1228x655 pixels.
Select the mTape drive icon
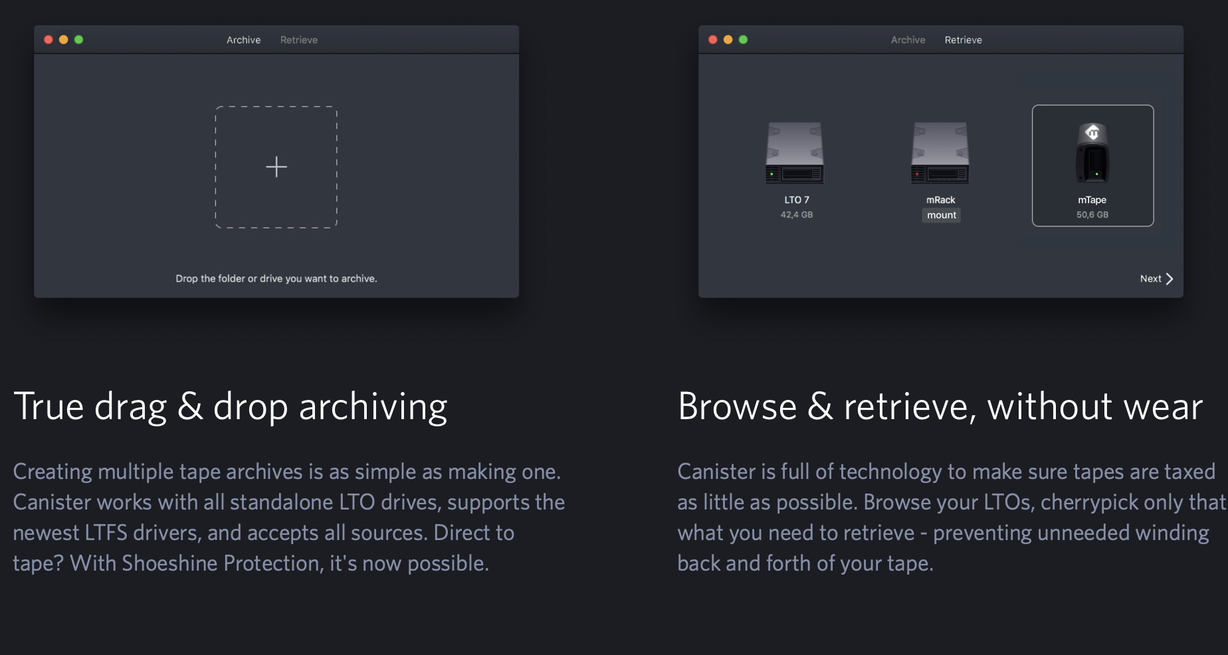tap(1092, 153)
